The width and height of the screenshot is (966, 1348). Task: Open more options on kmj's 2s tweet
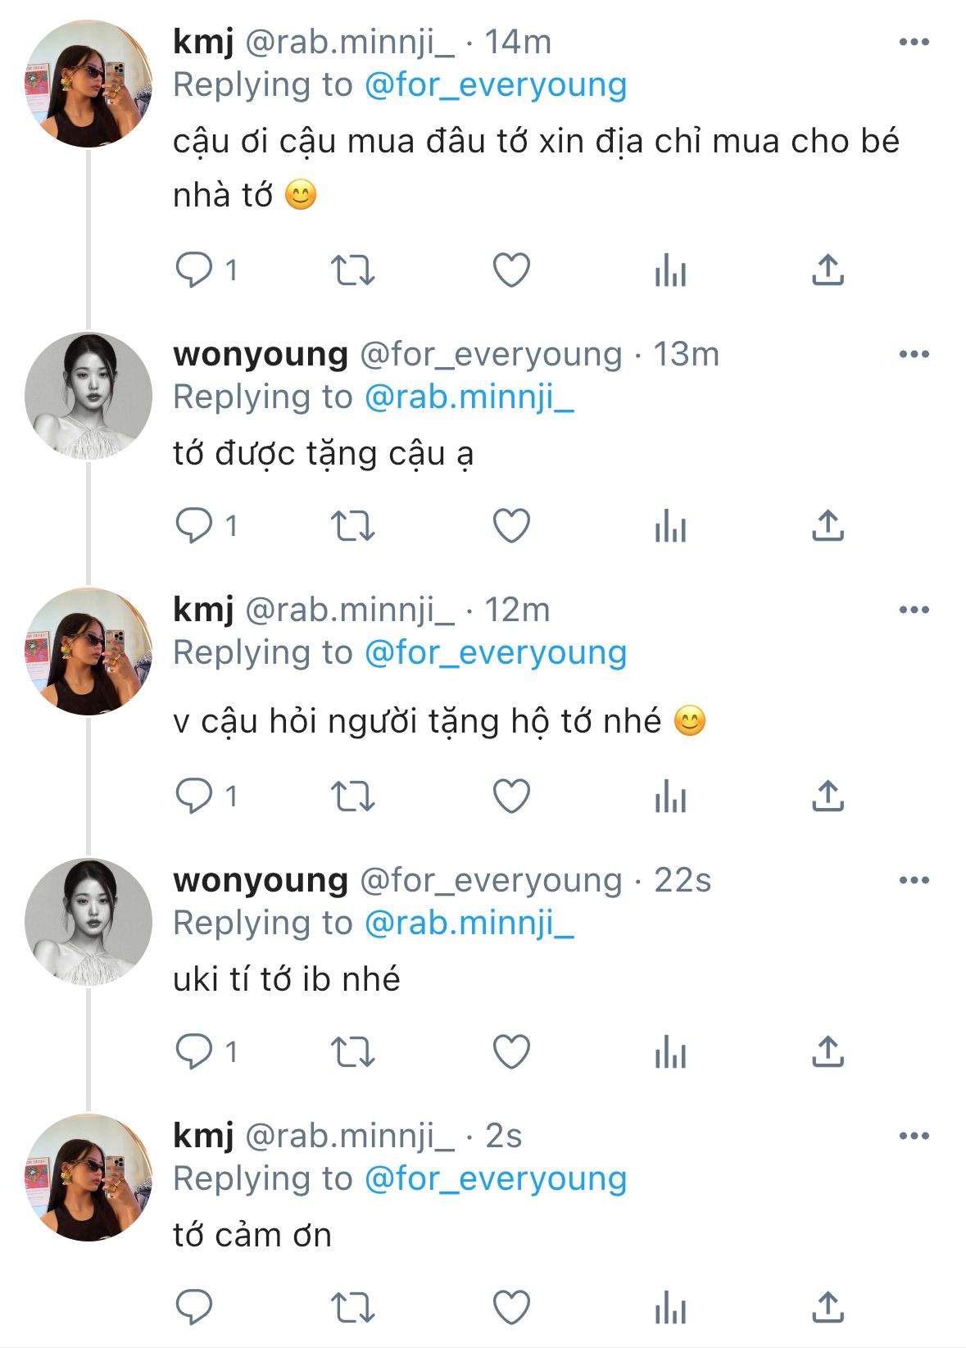coord(914,1136)
